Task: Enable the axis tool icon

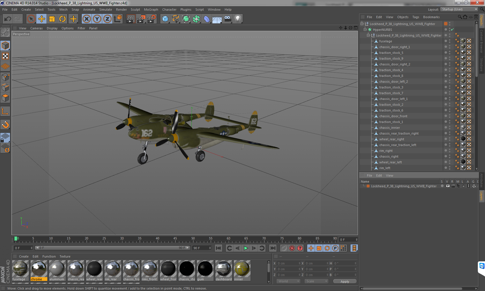Action: pos(5,112)
